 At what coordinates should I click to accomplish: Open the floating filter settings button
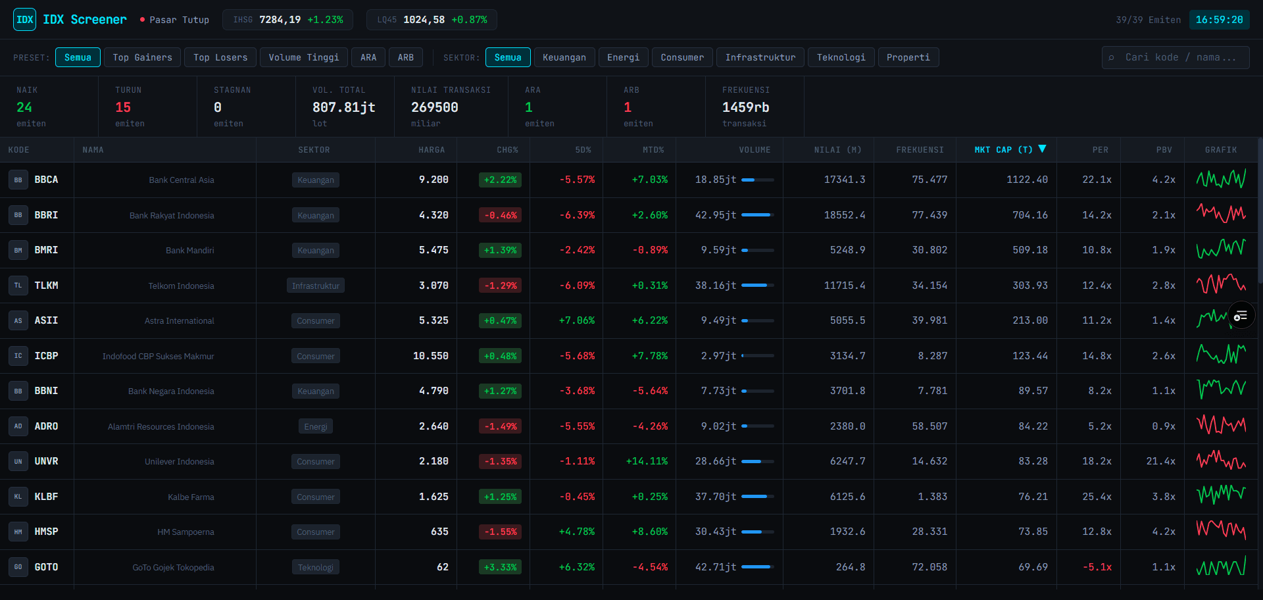pos(1241,316)
